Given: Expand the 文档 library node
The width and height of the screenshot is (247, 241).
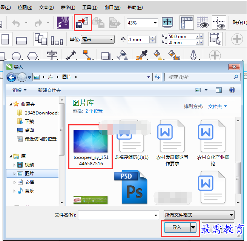Looking at the screenshot, I should 14,182.
